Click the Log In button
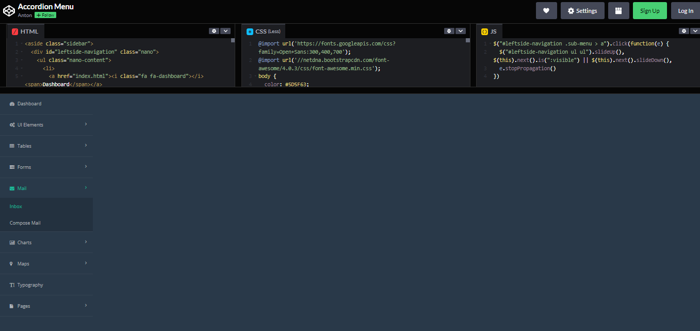Viewport: 700px width, 331px height. 685,10
